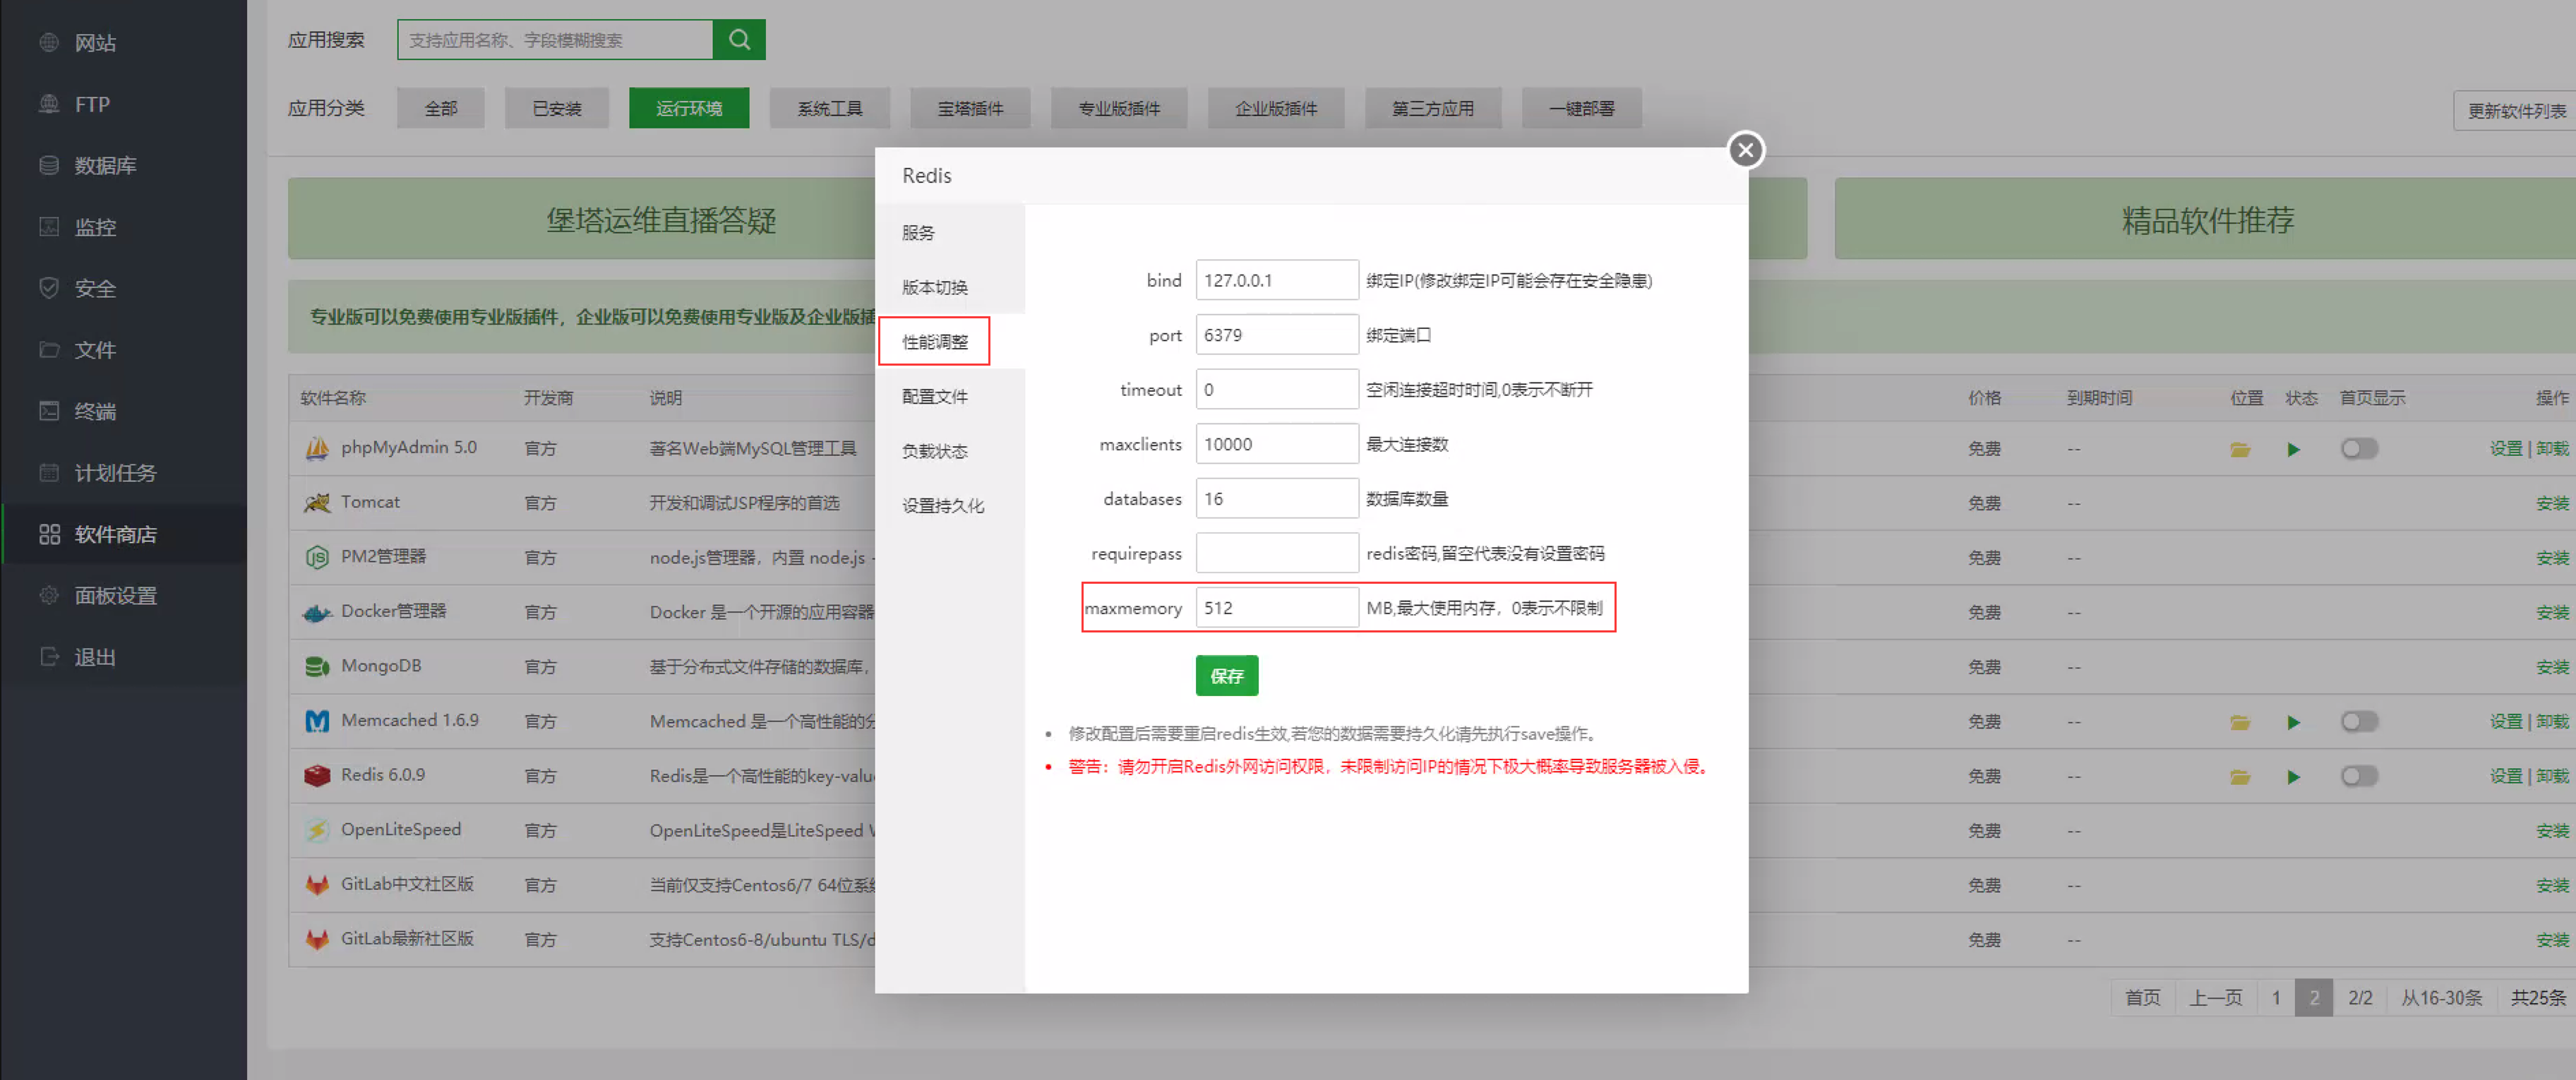The width and height of the screenshot is (2576, 1080).
Task: Click the green 保存 button
Action: click(x=1227, y=676)
